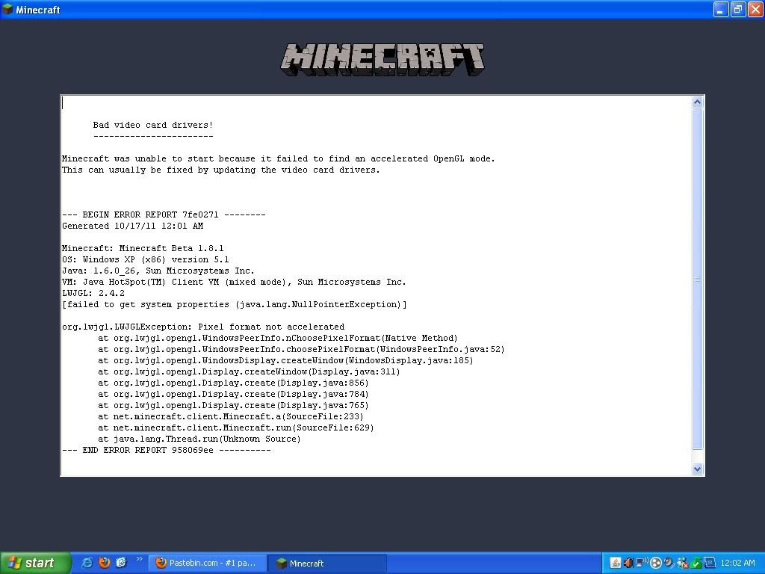The height and width of the screenshot is (574, 765).
Task: Click the Minecraft logo image
Action: [382, 59]
